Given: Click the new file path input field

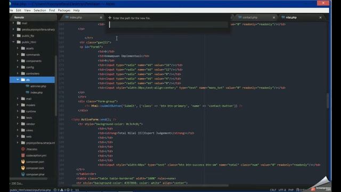Looking at the screenshot, I should point(168,25).
